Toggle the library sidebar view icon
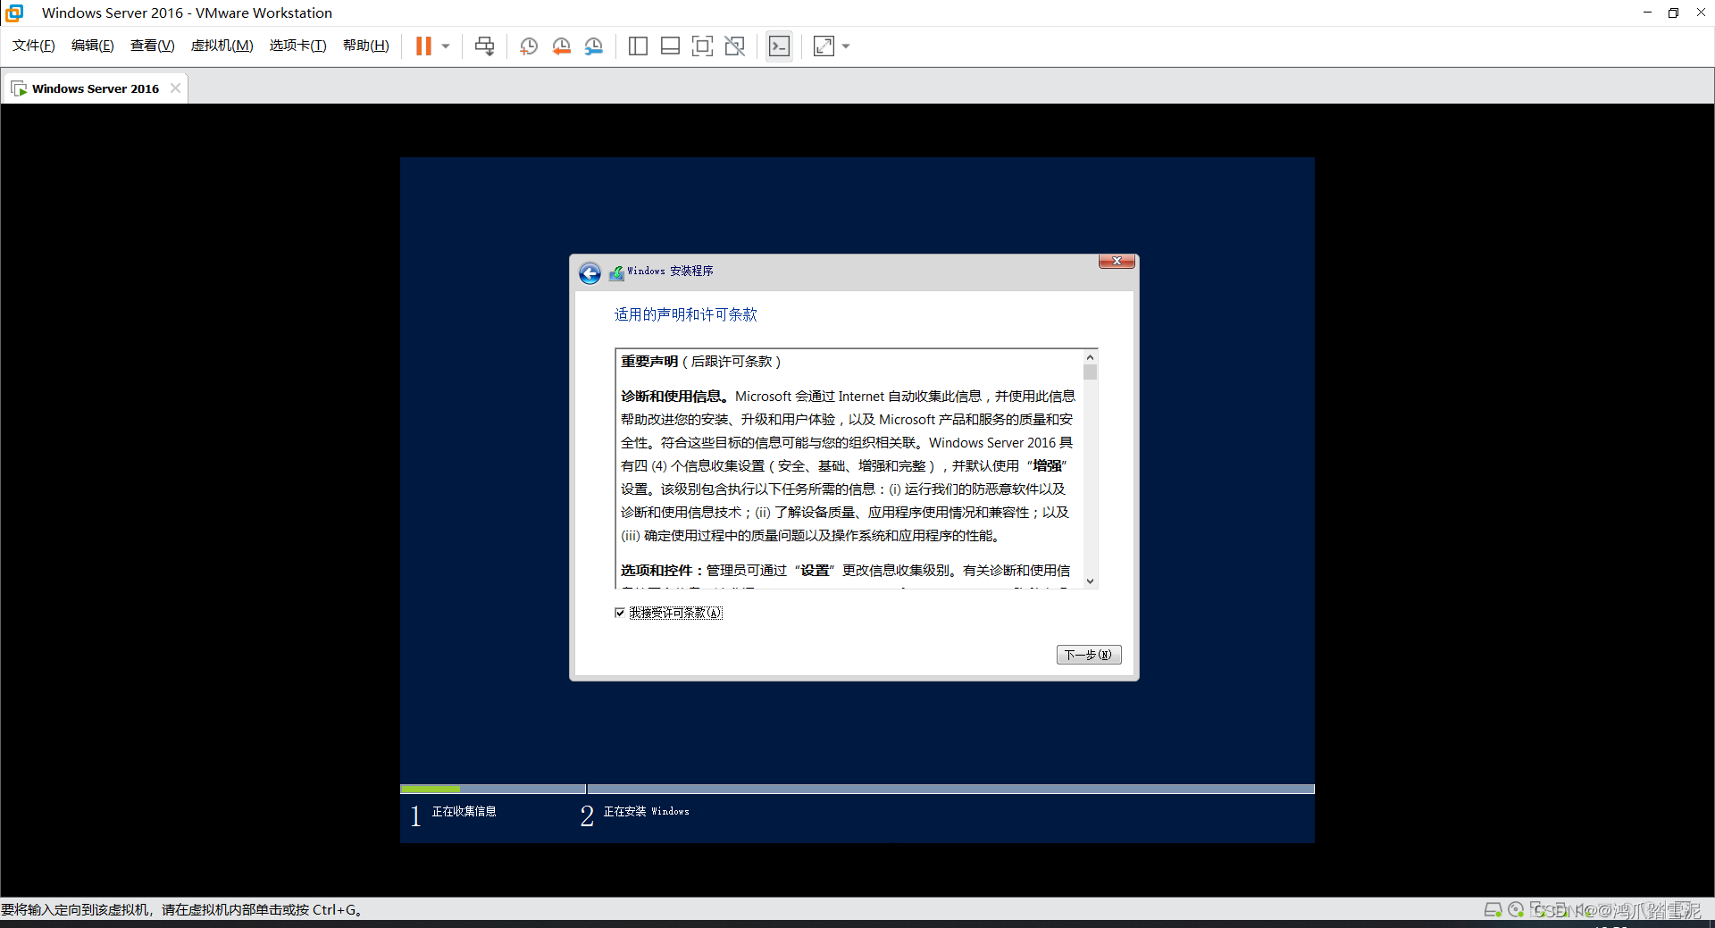Screen dimensions: 1715x928 tap(638, 46)
